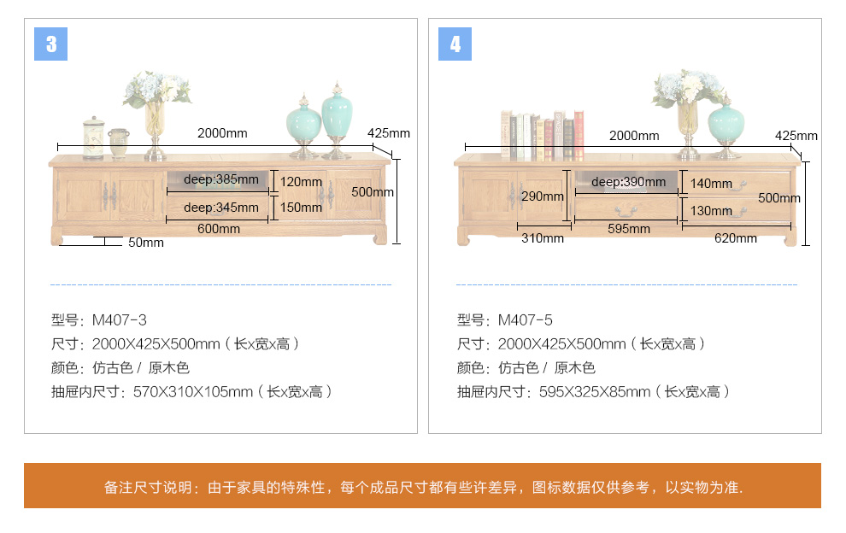Click the drawer size 570X310X105mm text

tap(192, 392)
